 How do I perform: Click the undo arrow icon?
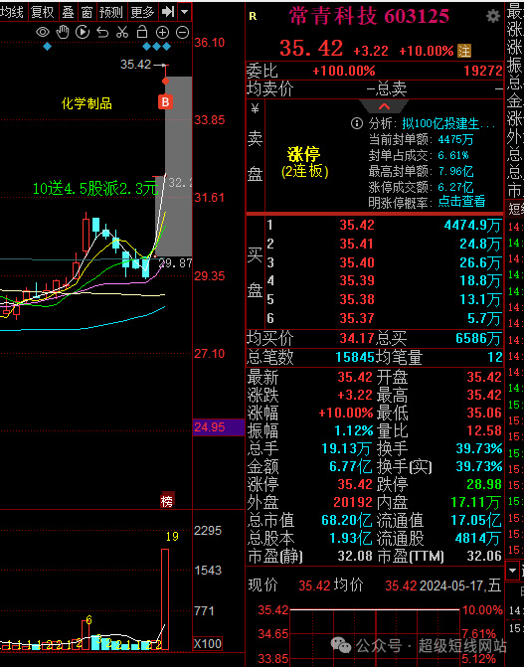click(102, 33)
